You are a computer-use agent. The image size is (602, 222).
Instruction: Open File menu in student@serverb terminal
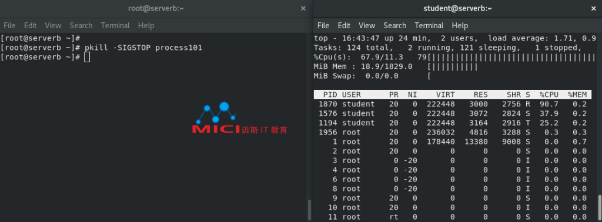point(323,26)
